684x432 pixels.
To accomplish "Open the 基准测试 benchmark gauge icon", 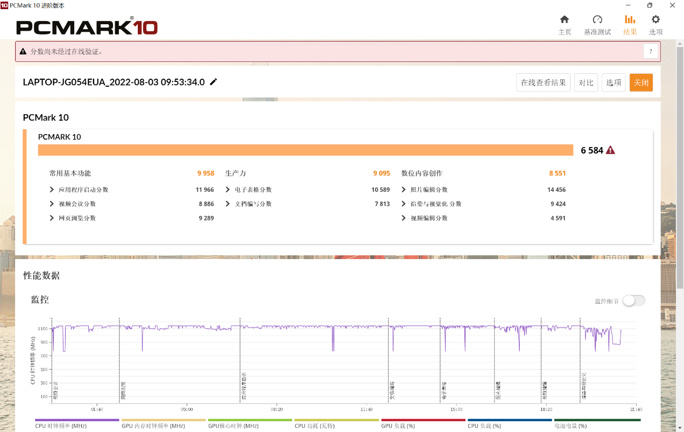I will 597,19.
